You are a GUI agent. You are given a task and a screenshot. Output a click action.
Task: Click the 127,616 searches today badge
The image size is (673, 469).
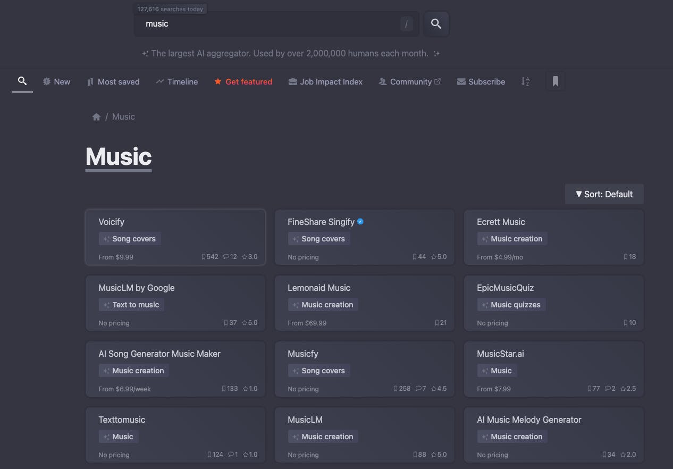pos(170,9)
